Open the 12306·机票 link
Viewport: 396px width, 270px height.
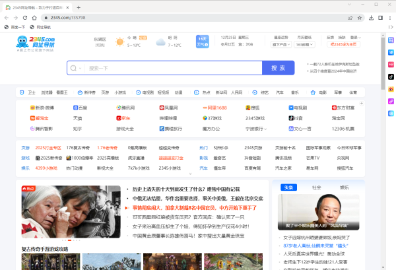pyautogui.click(x=343, y=129)
